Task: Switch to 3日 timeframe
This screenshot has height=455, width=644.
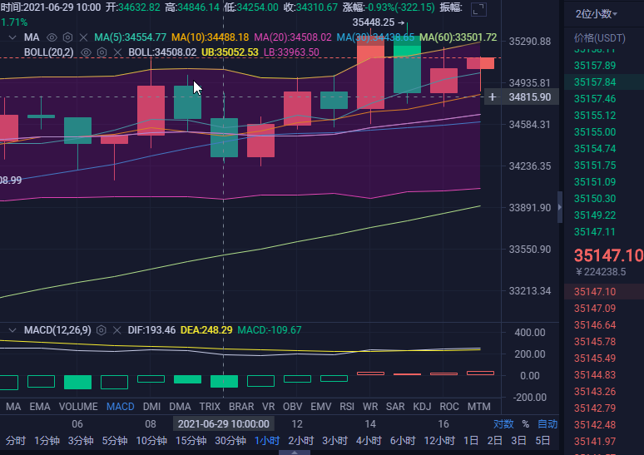Action: 518,441
